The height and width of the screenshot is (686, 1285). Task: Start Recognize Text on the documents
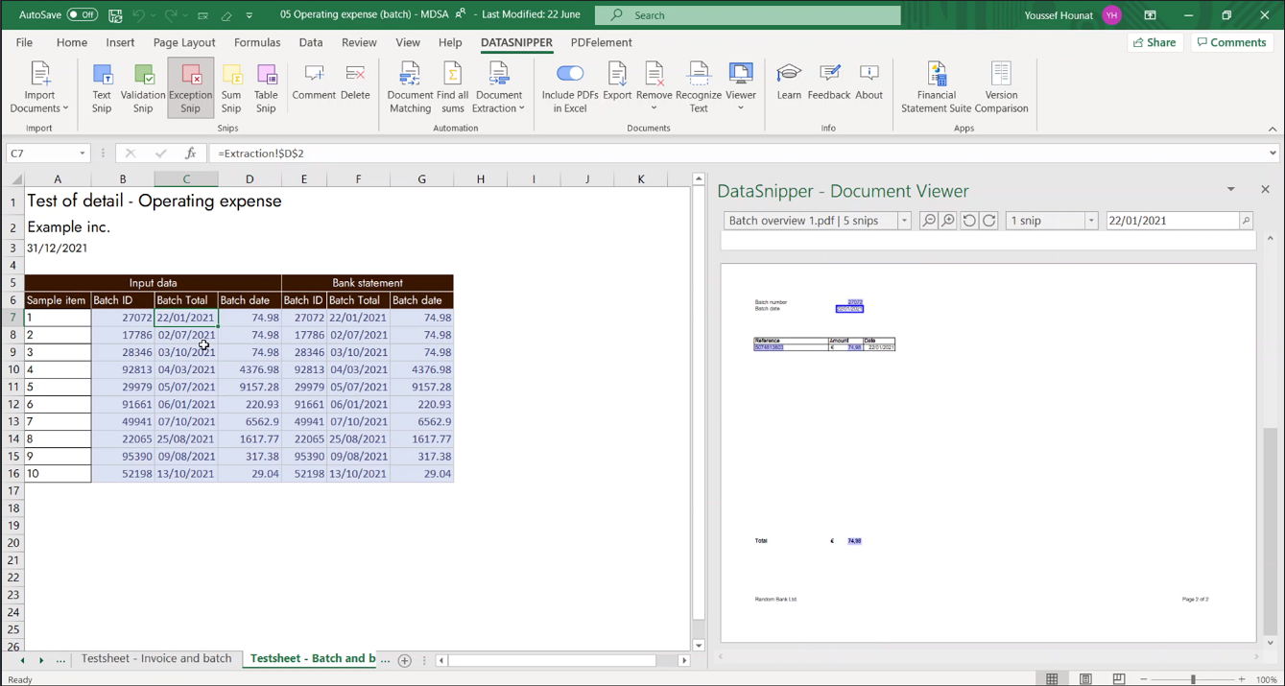699,84
